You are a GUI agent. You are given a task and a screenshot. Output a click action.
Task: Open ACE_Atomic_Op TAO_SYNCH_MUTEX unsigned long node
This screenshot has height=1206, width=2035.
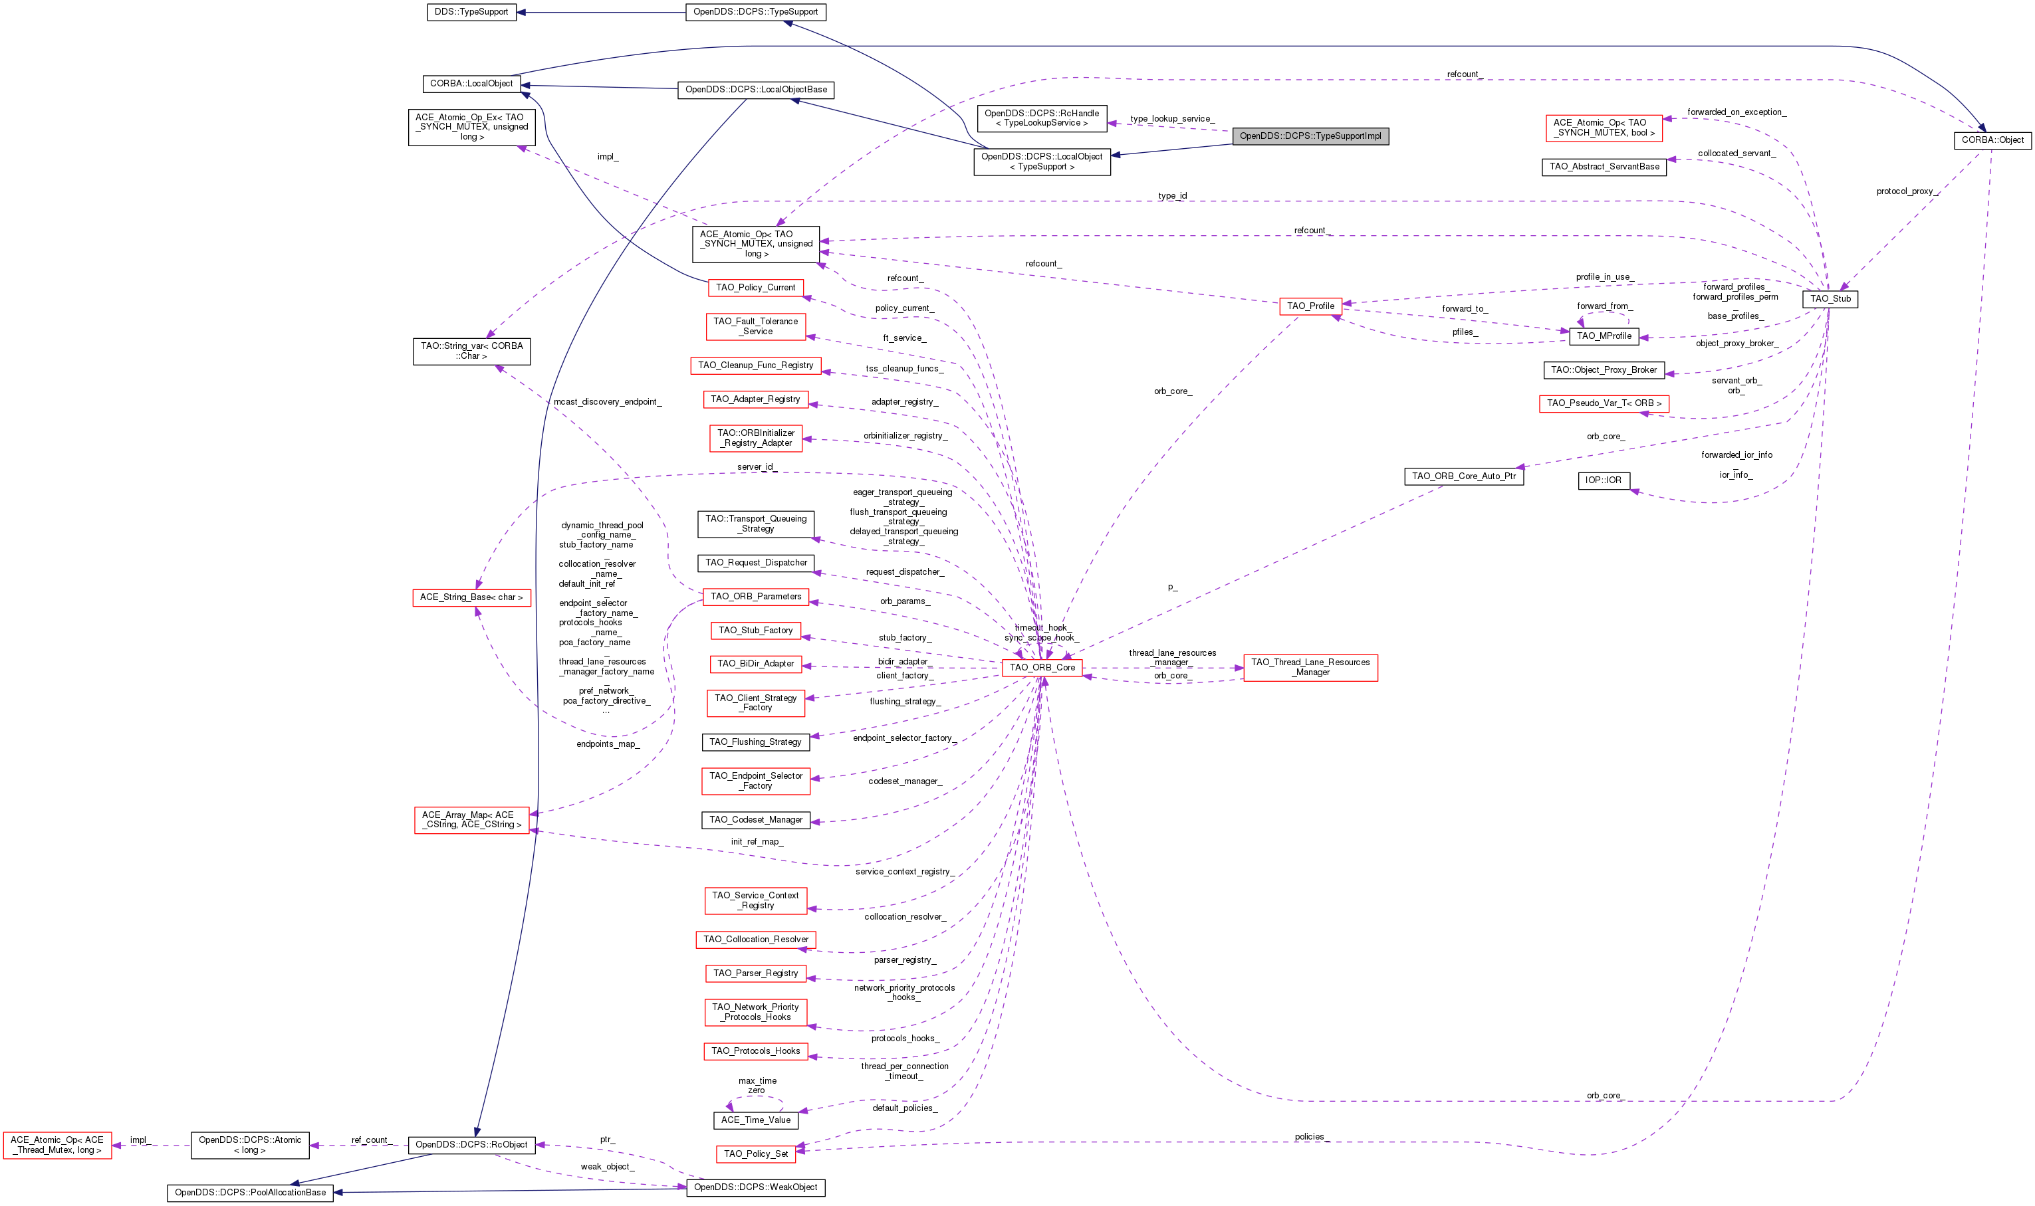[x=755, y=245]
